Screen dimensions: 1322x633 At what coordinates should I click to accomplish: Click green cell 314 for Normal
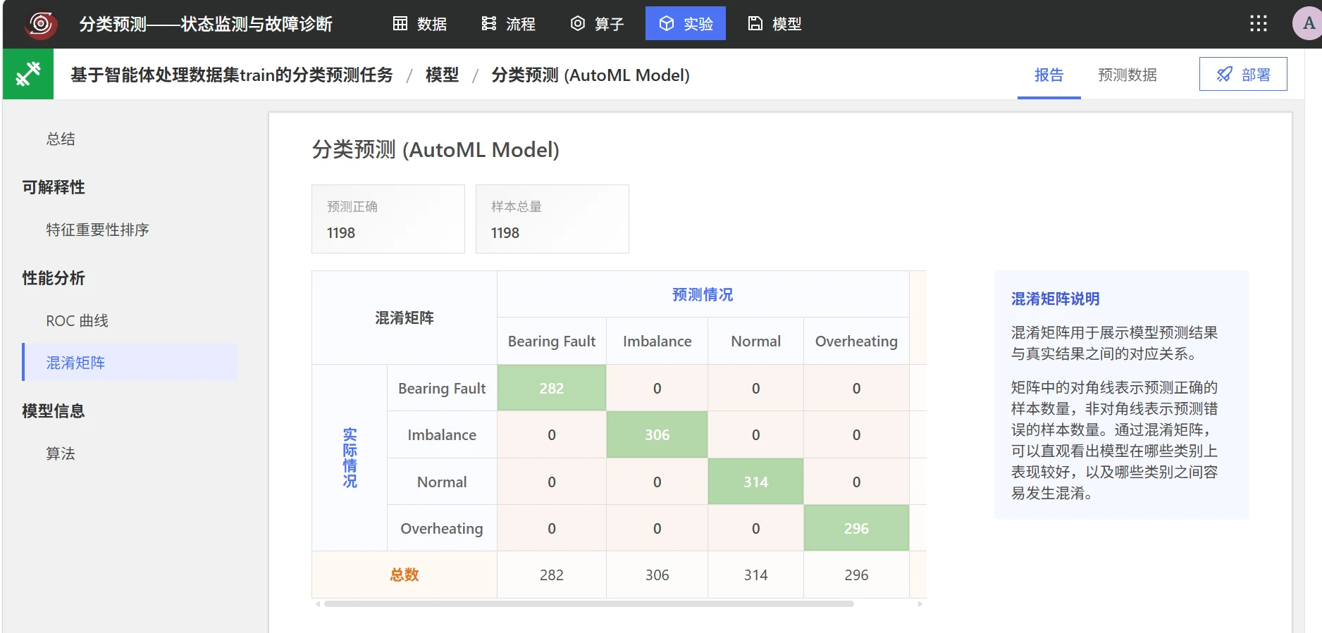pos(755,482)
